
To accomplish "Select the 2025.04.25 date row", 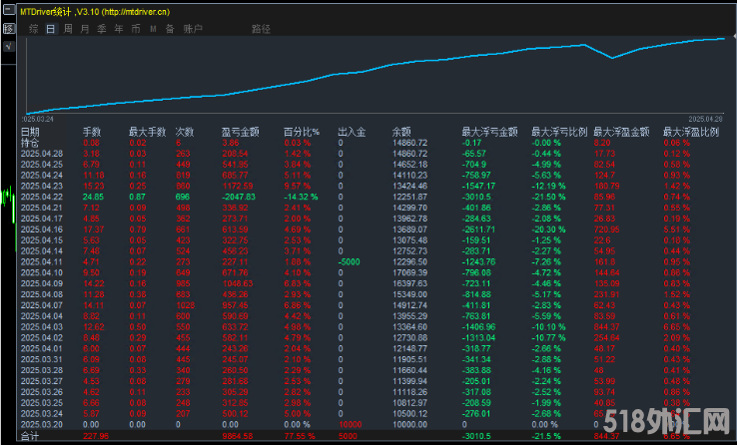I will tap(42, 165).
